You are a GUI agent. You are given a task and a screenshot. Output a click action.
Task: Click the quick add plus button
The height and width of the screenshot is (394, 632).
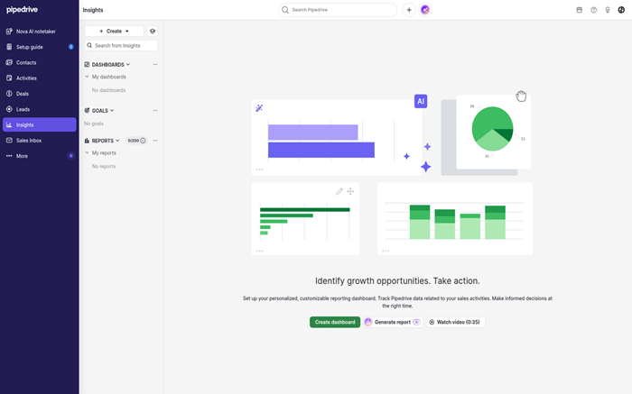[x=409, y=10]
